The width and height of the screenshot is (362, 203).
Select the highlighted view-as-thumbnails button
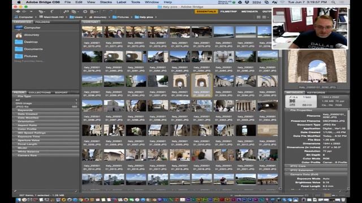[x=327, y=195]
